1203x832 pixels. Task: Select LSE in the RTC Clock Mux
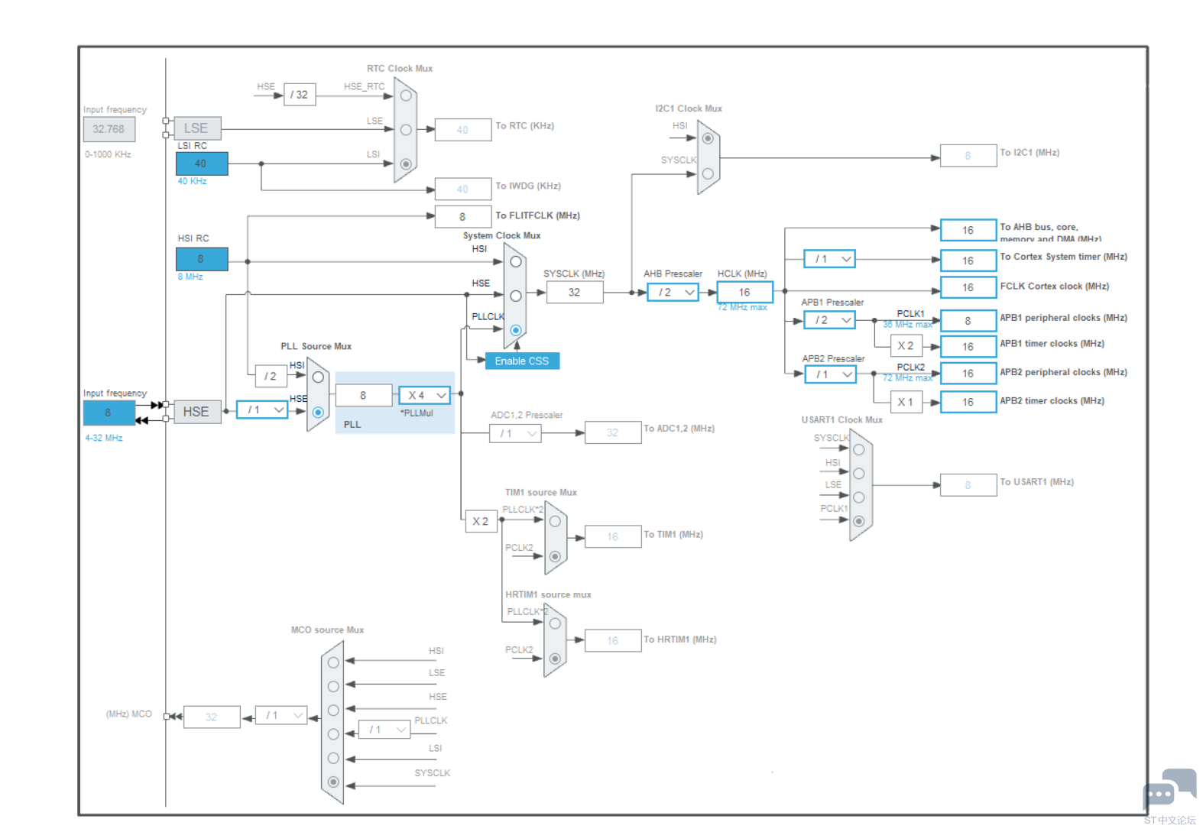406,130
